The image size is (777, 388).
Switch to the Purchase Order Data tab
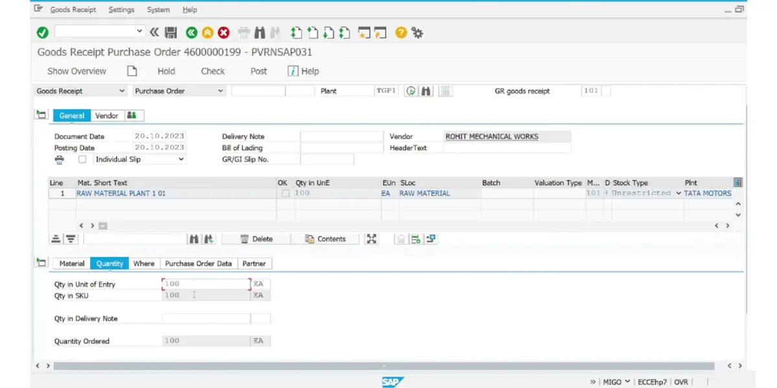198,263
